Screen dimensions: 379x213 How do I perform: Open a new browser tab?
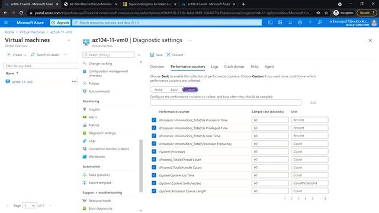pos(243,4)
